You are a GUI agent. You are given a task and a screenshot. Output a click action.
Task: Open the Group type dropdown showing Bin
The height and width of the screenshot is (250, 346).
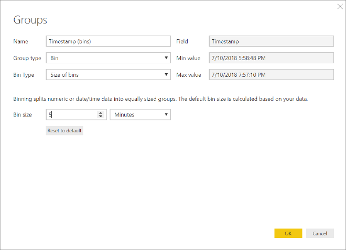click(x=109, y=58)
